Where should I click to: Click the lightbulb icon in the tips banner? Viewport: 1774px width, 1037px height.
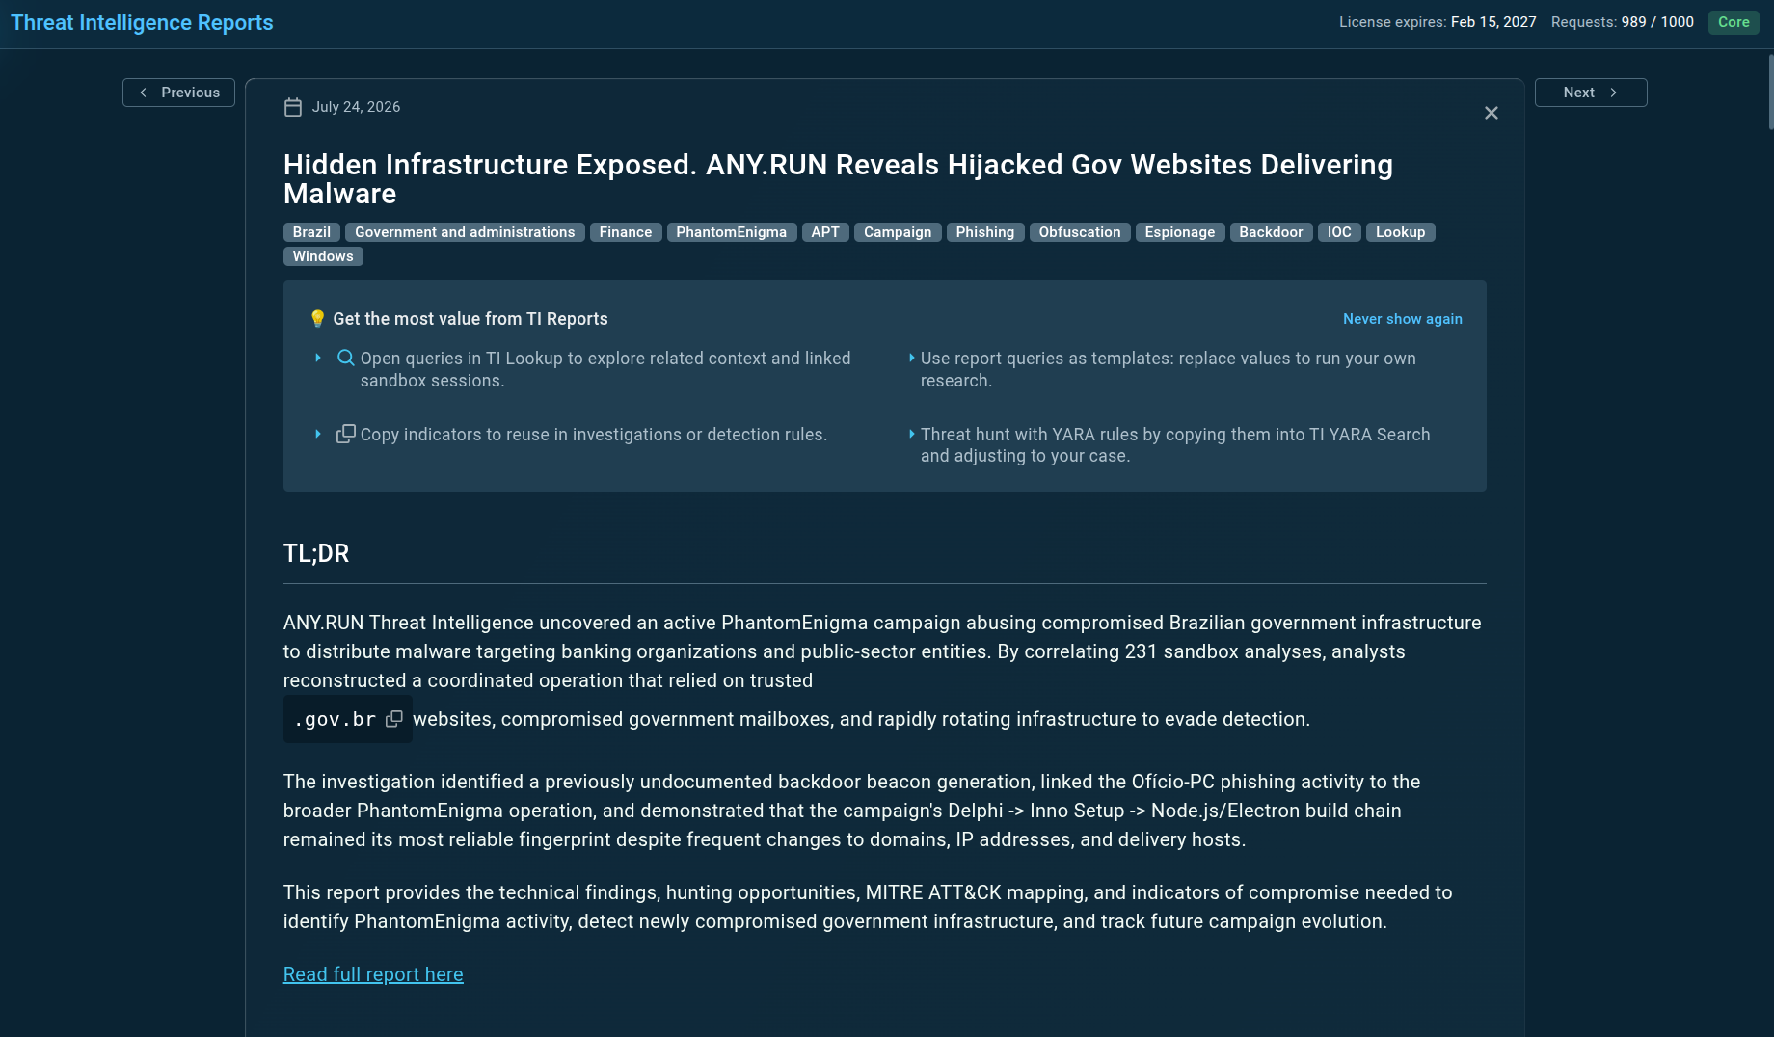317,319
